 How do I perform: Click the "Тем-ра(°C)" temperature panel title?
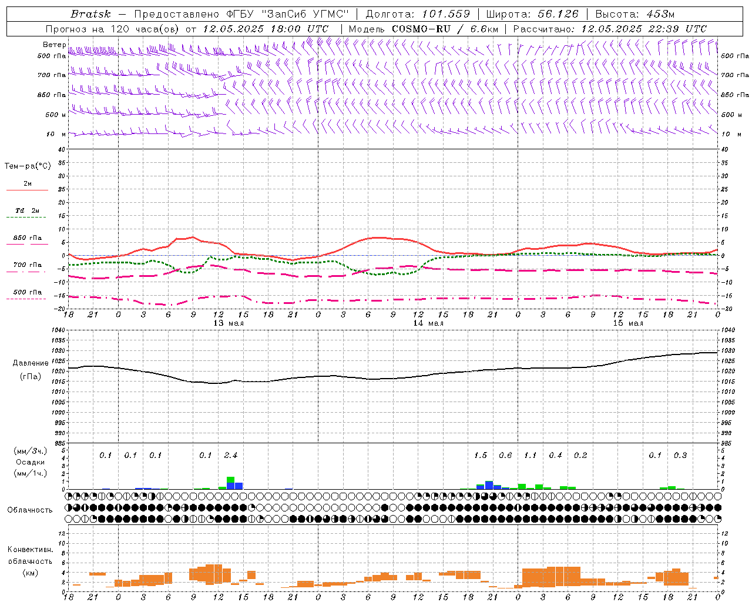(28, 166)
